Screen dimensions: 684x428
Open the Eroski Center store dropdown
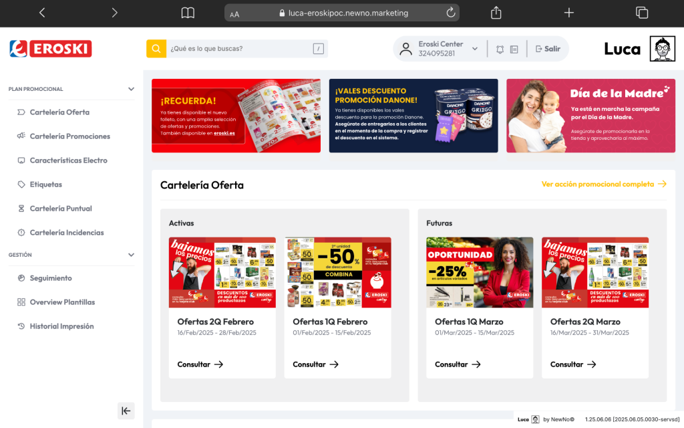pyautogui.click(x=475, y=49)
